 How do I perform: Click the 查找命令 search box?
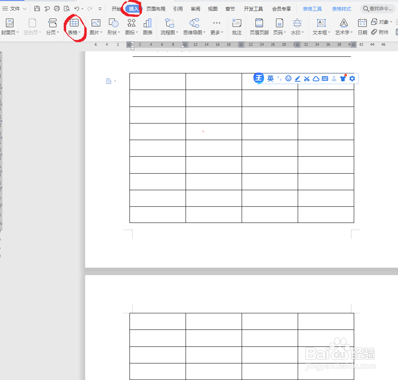coord(378,9)
